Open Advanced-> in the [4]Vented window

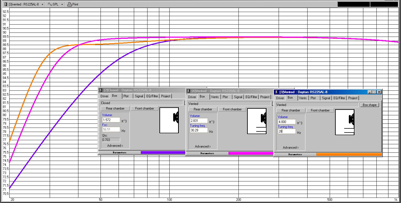[203, 146]
